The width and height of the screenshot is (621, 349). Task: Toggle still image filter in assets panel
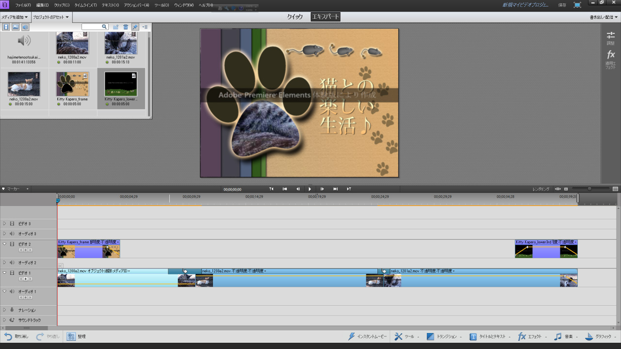pyautogui.click(x=16, y=27)
